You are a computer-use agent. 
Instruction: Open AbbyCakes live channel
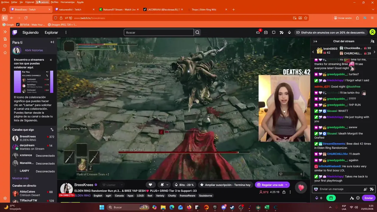coord(33,193)
